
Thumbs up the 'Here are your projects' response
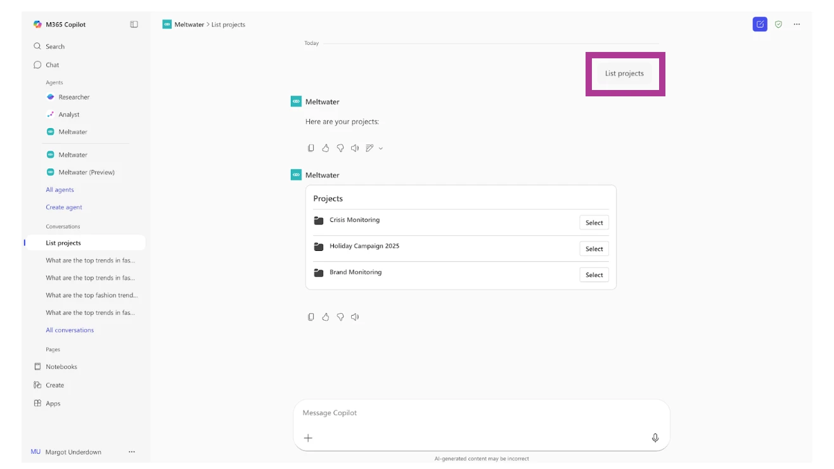coord(325,148)
